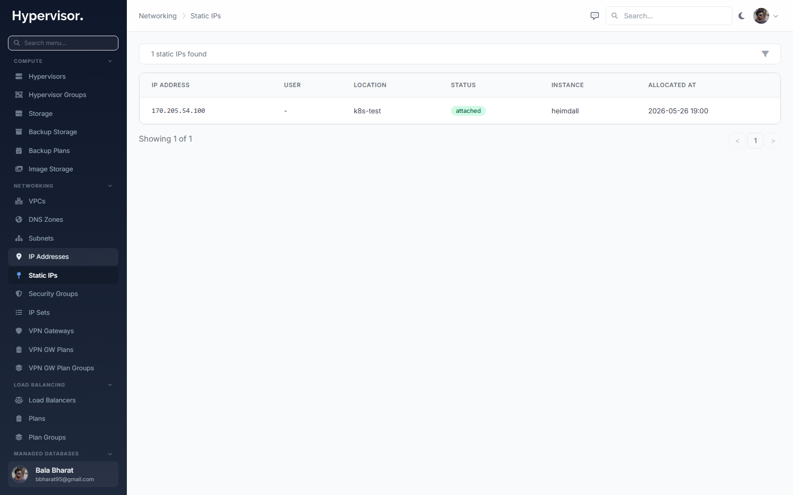Click the Storage sidebar icon
793x495 pixels.
pos(19,113)
